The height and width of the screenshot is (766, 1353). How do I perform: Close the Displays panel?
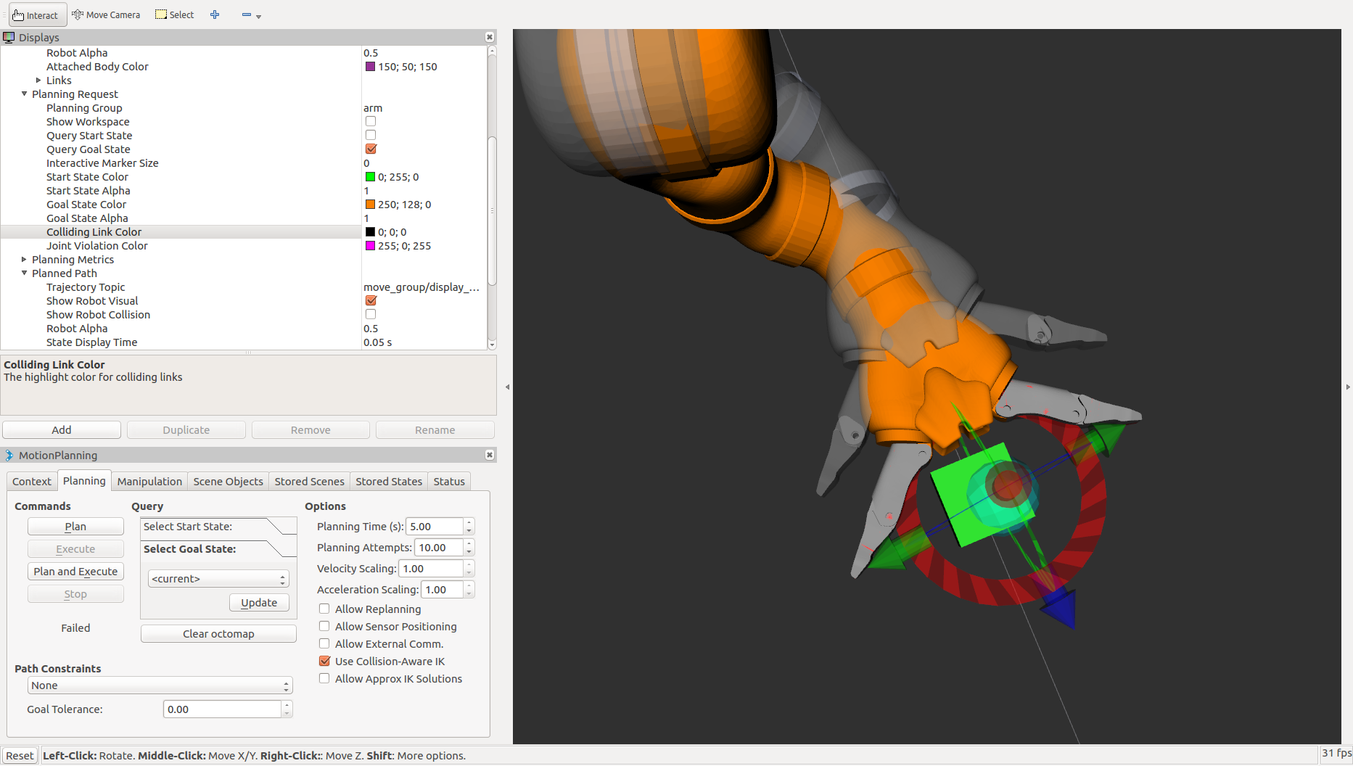pyautogui.click(x=490, y=37)
